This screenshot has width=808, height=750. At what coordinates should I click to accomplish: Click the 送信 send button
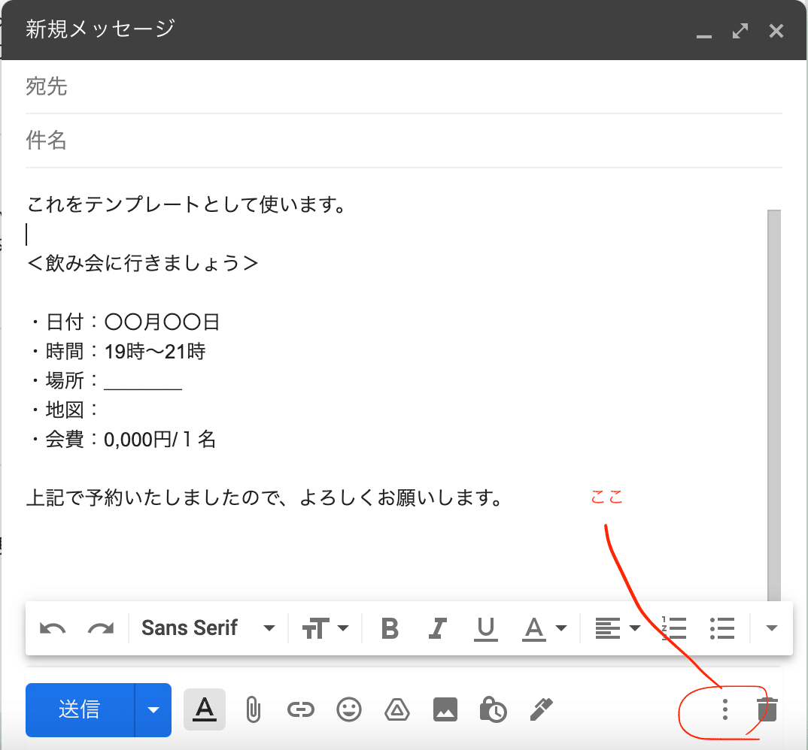click(x=80, y=710)
